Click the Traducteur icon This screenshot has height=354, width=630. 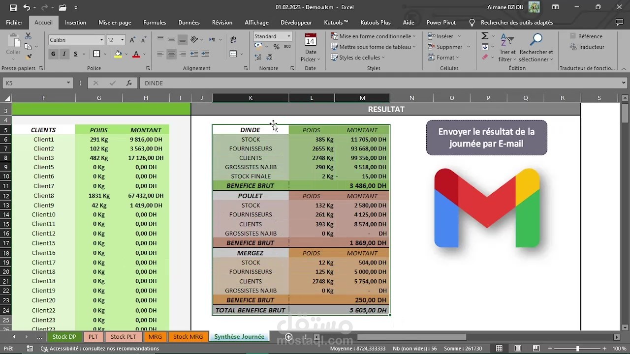click(x=587, y=47)
